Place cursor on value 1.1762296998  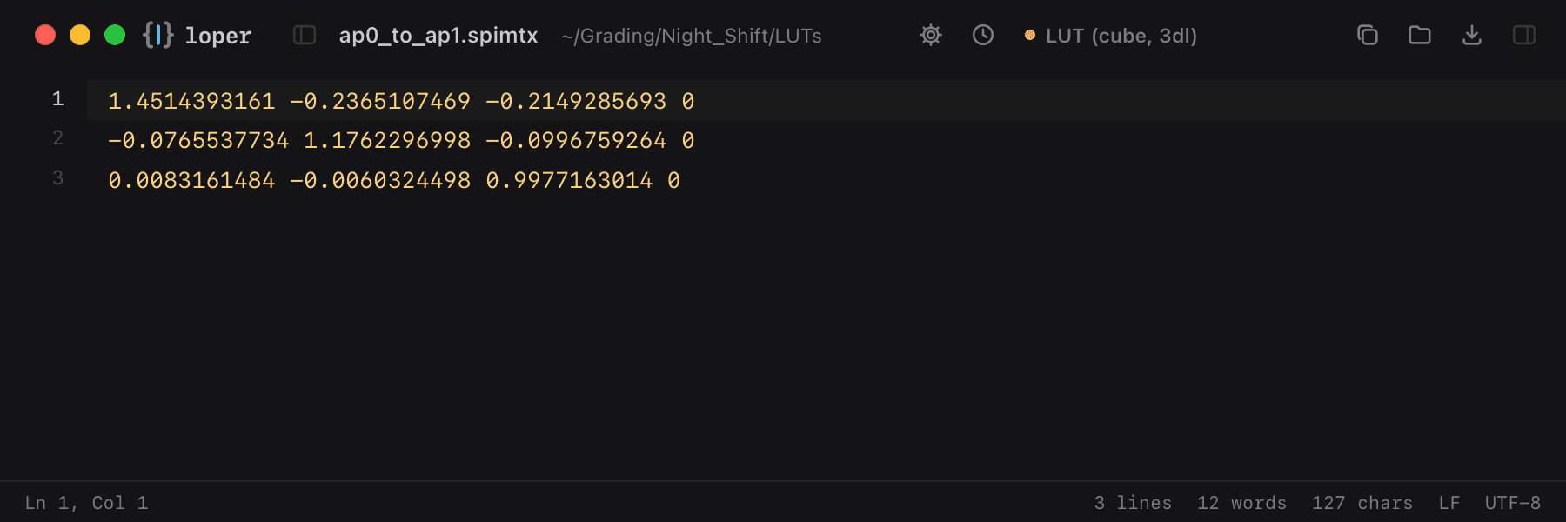[387, 140]
